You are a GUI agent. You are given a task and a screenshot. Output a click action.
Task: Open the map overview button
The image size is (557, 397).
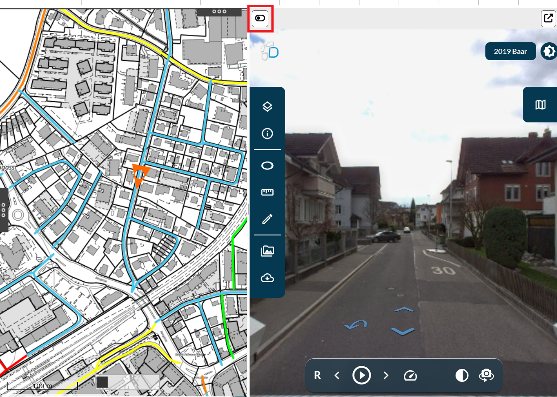[x=540, y=105]
